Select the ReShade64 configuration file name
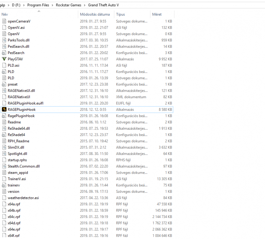Screen dimensions: 265x239 point(16,135)
